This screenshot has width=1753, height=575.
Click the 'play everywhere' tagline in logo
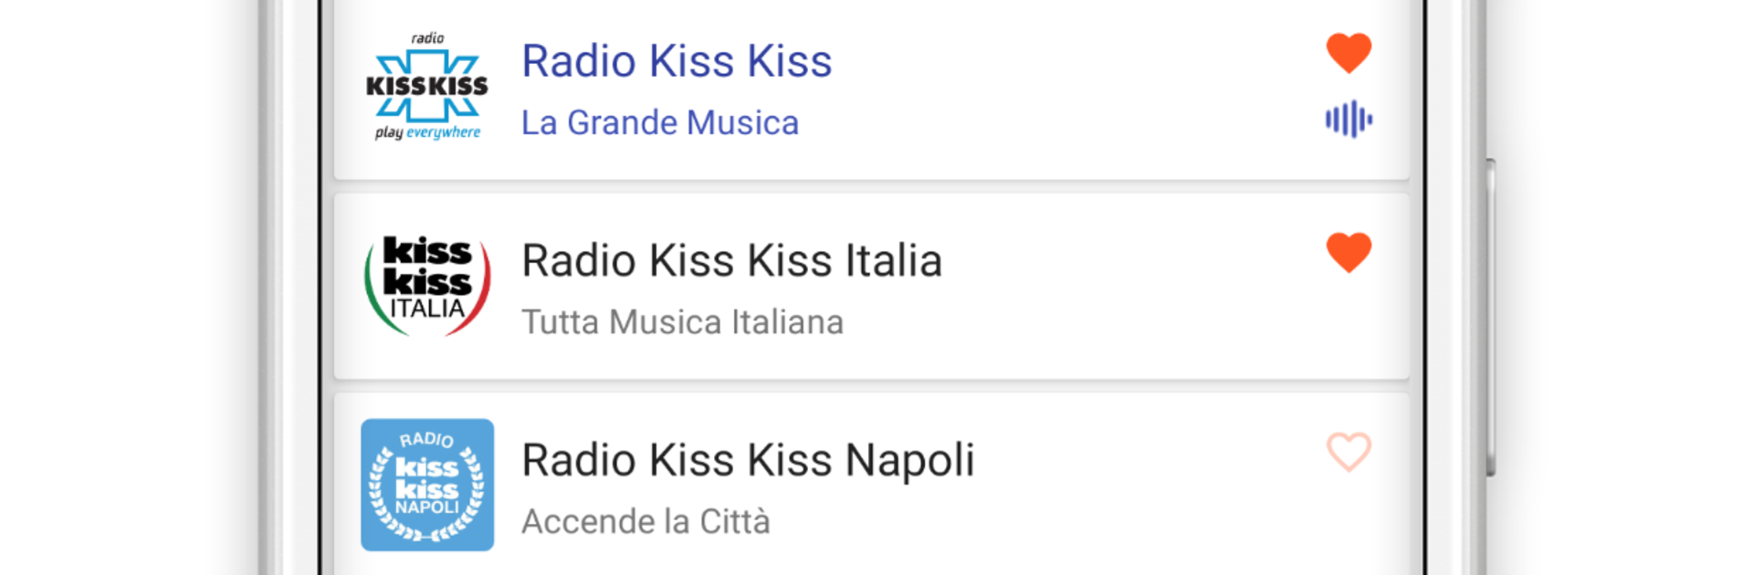coord(427,133)
